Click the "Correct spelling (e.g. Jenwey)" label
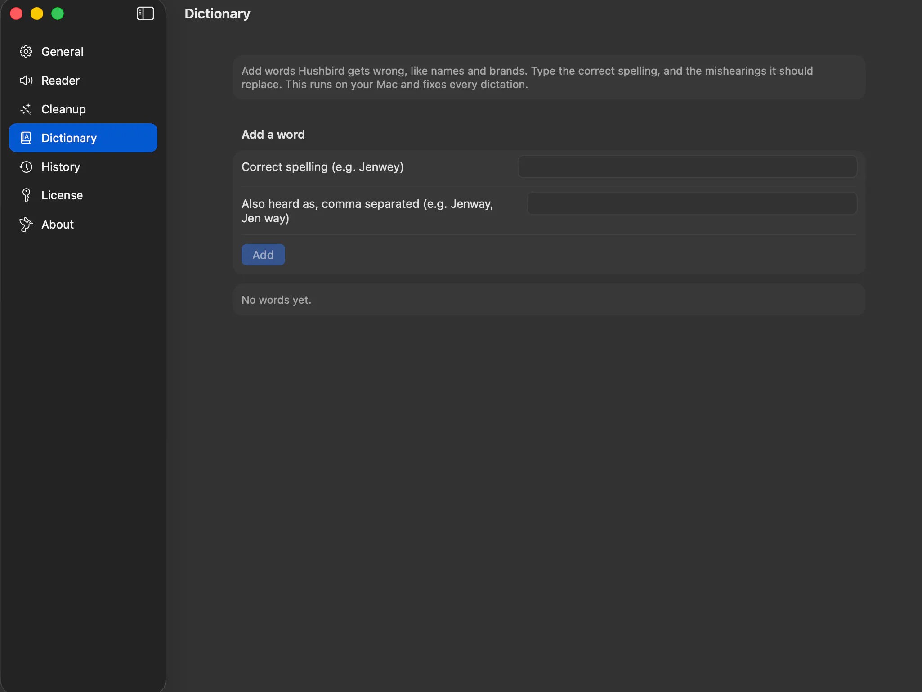922x692 pixels. (322, 167)
